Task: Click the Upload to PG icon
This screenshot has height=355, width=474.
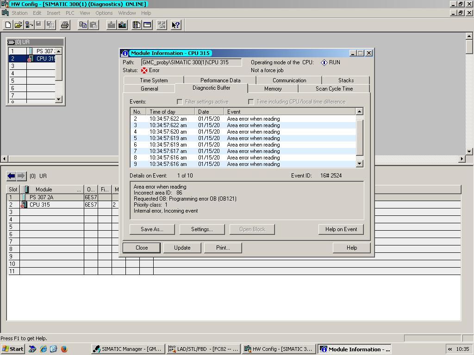Action: coord(122,25)
